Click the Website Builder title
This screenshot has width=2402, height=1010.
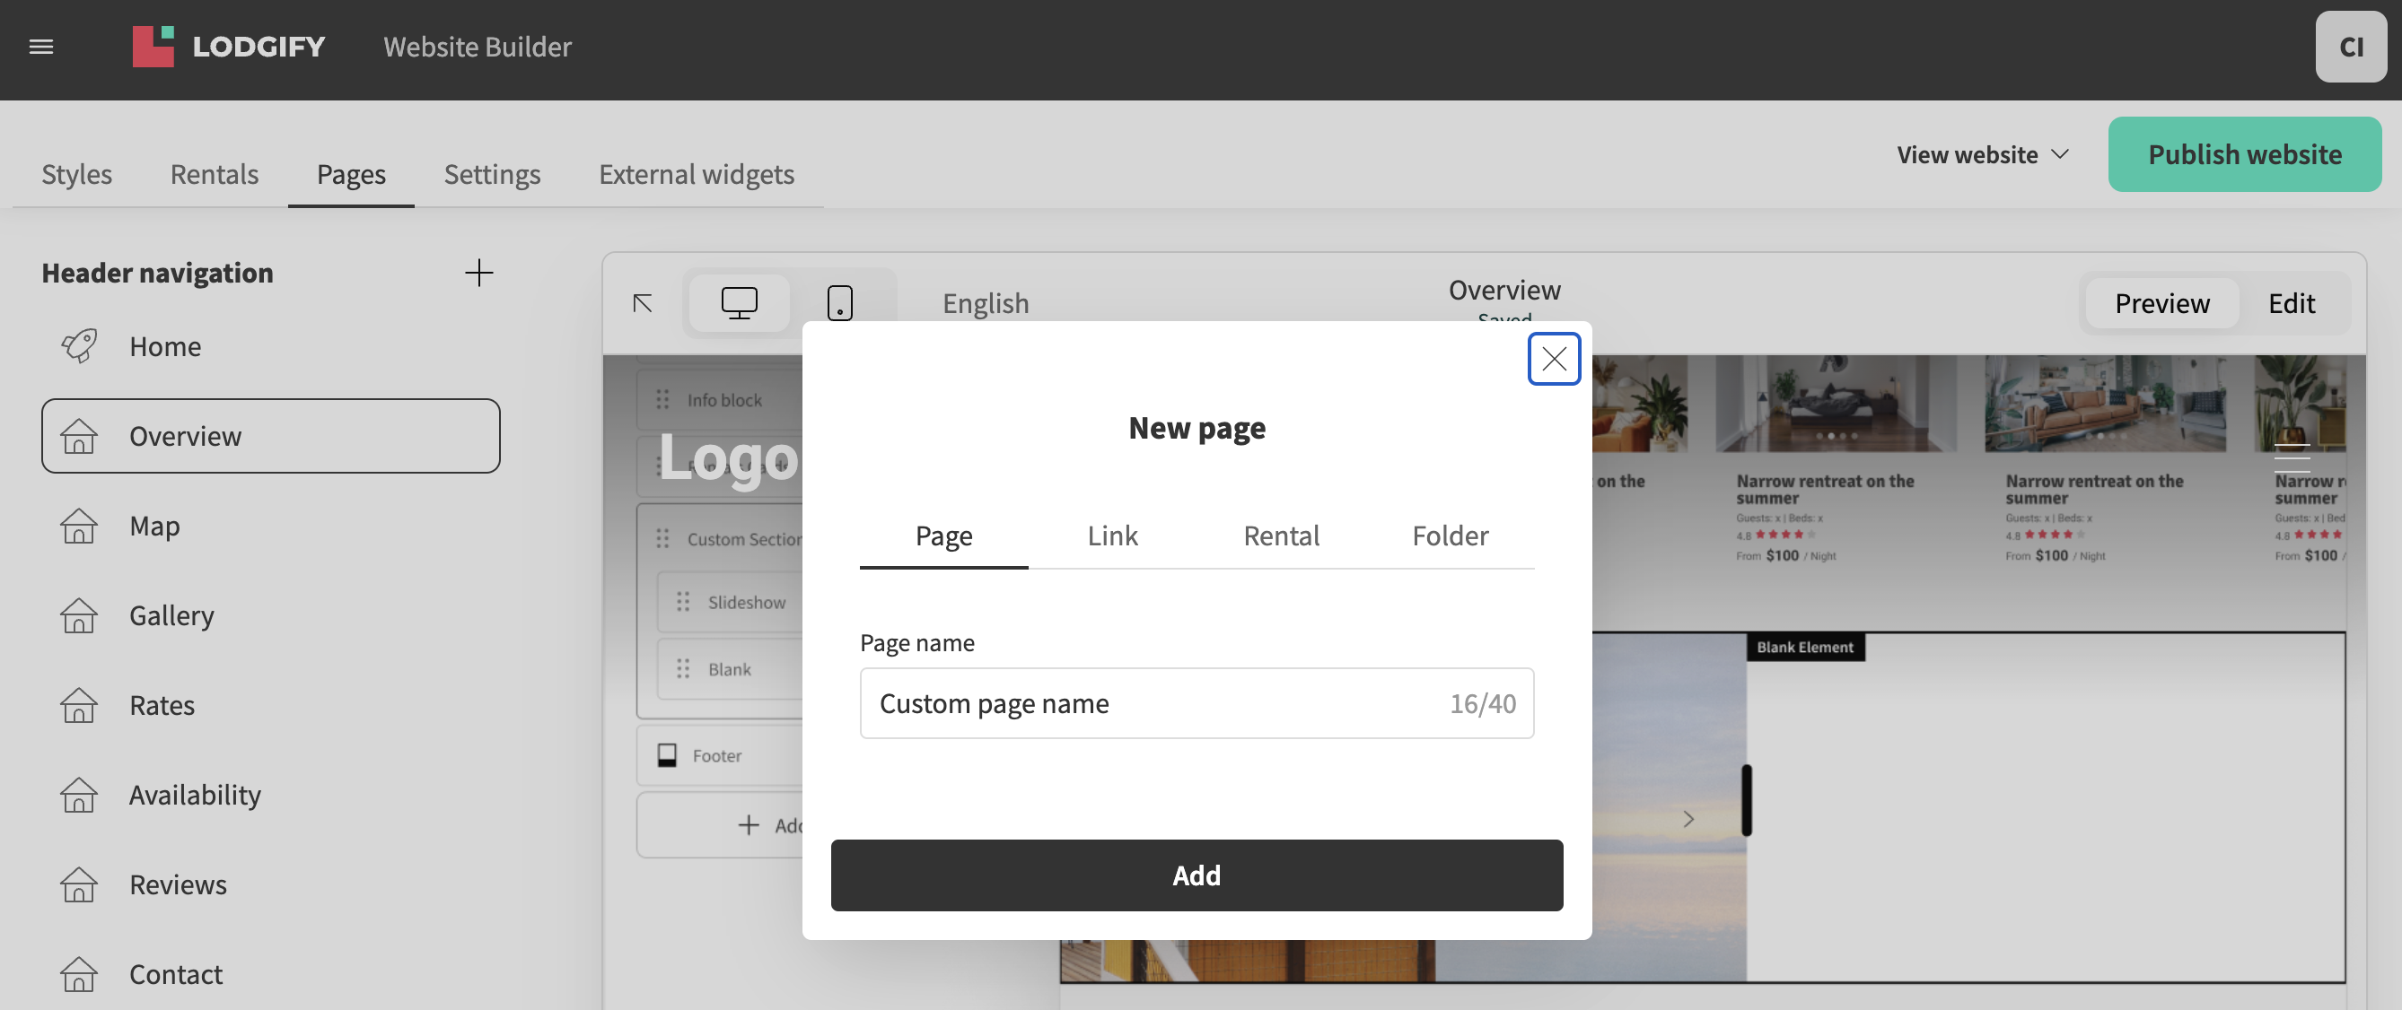478,47
